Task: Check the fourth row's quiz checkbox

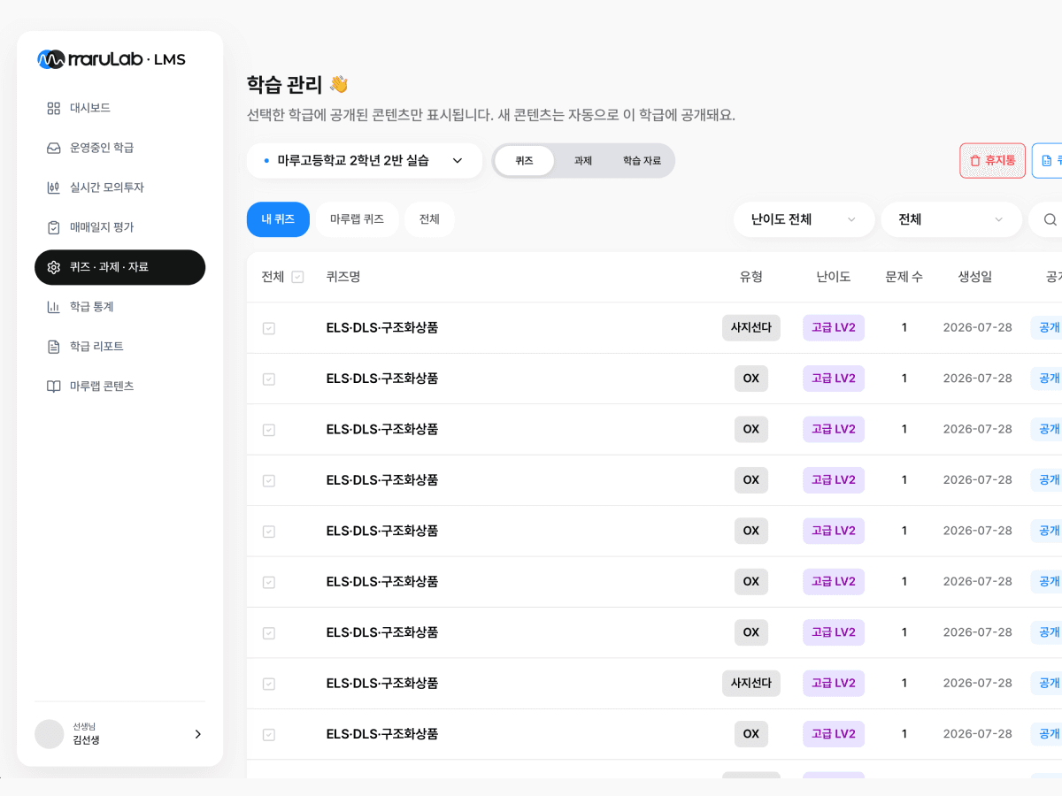Action: [x=269, y=480]
